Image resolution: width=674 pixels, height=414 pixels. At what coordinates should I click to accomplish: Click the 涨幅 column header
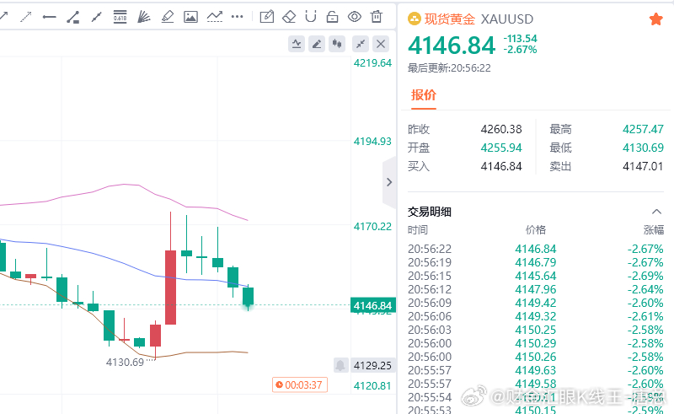click(x=654, y=230)
